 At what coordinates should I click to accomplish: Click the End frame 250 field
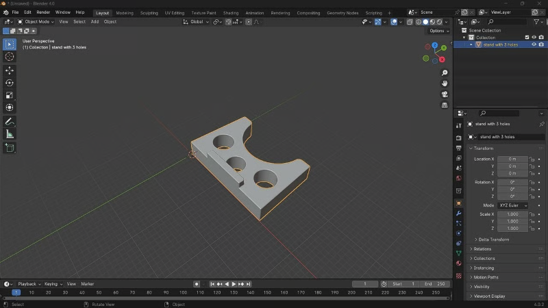tap(435, 284)
